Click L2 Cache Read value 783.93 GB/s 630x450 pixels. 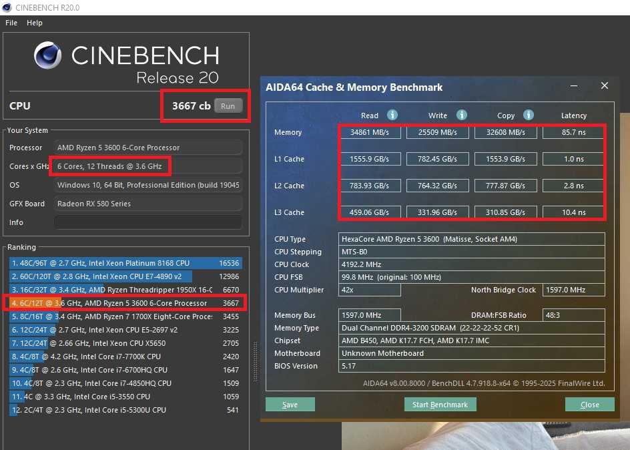point(370,186)
